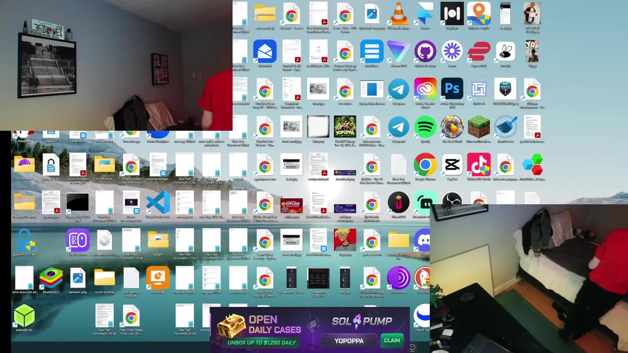Launch Adobe Photoshop from the desktop
The width and height of the screenshot is (628, 353).
click(452, 89)
